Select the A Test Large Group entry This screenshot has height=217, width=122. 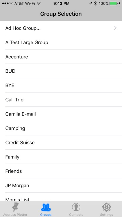point(61,42)
